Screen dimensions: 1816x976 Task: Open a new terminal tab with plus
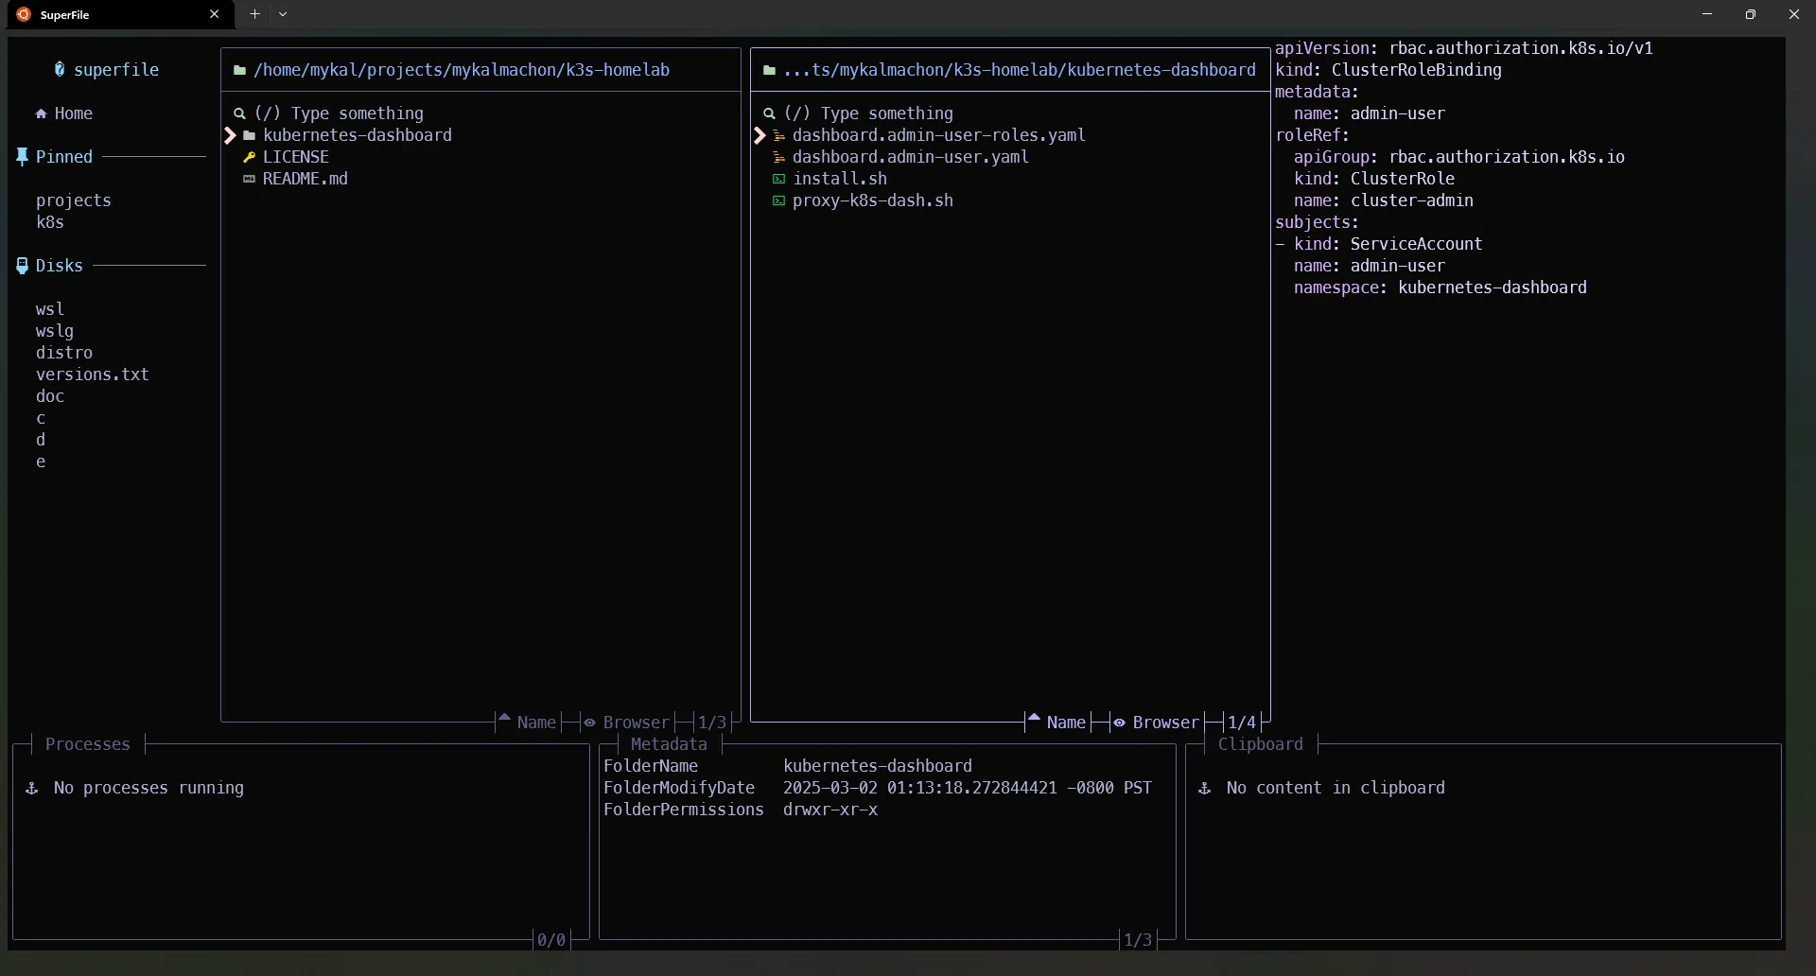(254, 14)
